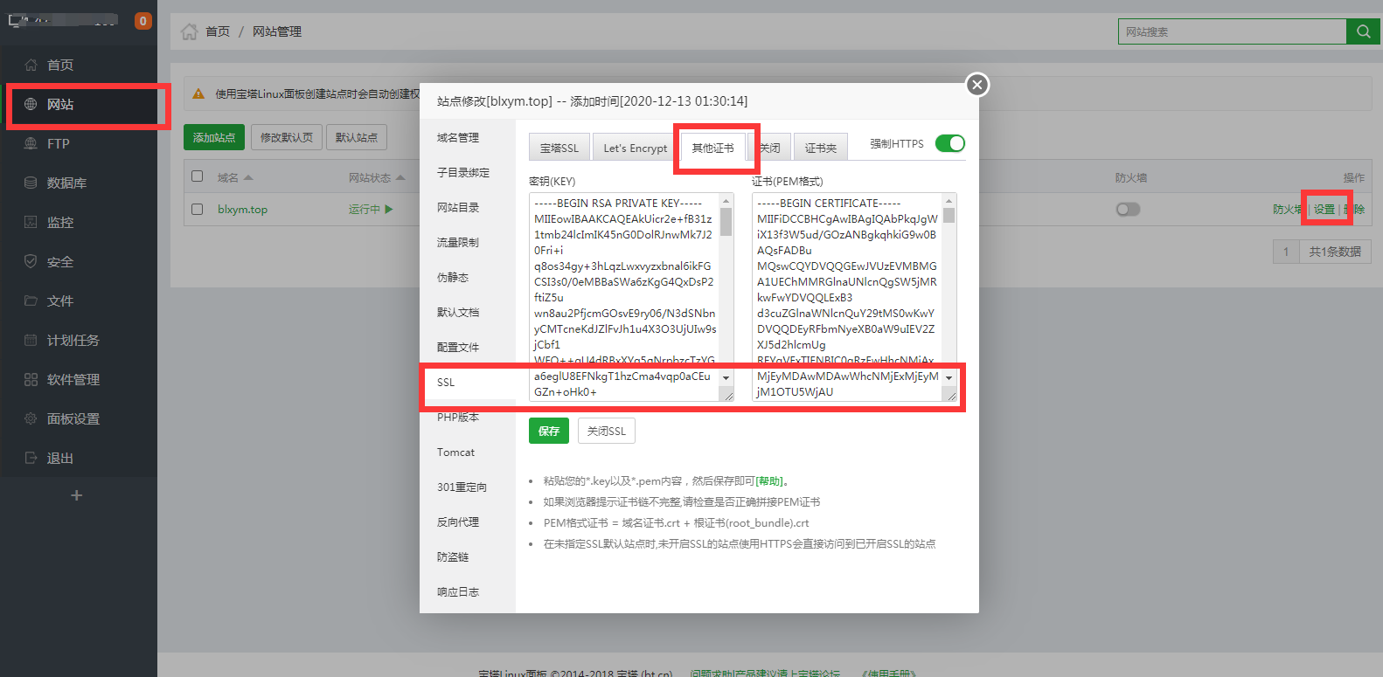1383x677 pixels.
Task: Click the green search magnifier button
Action: (1363, 31)
